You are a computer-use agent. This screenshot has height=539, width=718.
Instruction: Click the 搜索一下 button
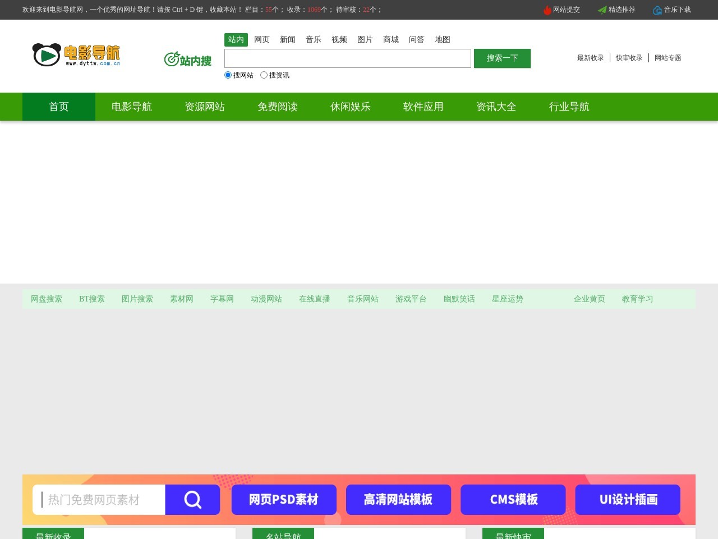(502, 58)
